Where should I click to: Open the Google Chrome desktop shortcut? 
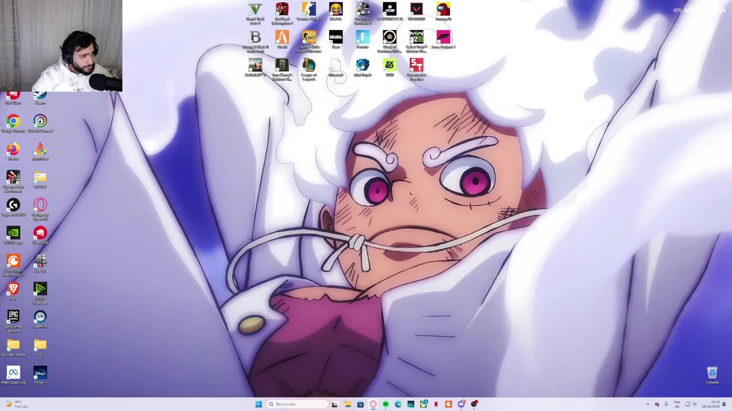coord(13,124)
